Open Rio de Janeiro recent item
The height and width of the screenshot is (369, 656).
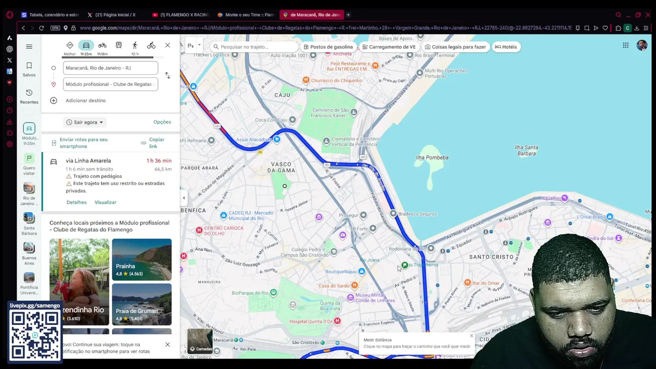(29, 194)
